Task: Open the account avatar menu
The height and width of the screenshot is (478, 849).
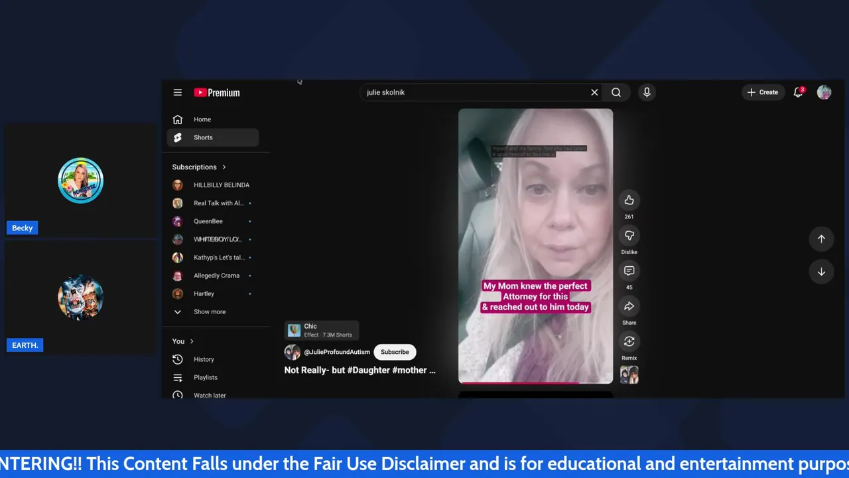Action: 824,92
